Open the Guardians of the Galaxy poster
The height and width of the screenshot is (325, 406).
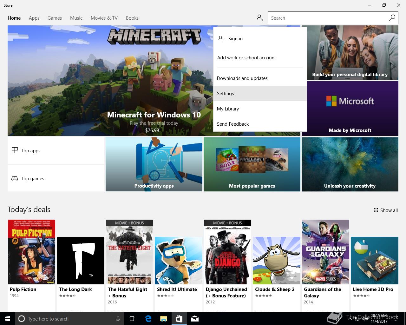click(325, 252)
